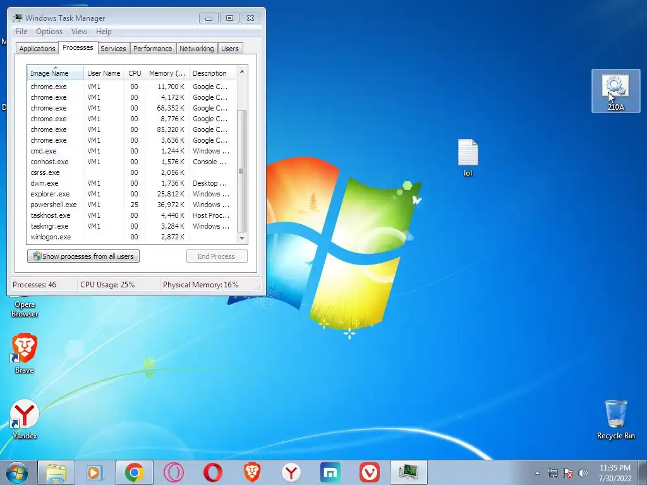Click CPU Usage: 25% status text
This screenshot has width=647, height=485.
click(x=107, y=285)
